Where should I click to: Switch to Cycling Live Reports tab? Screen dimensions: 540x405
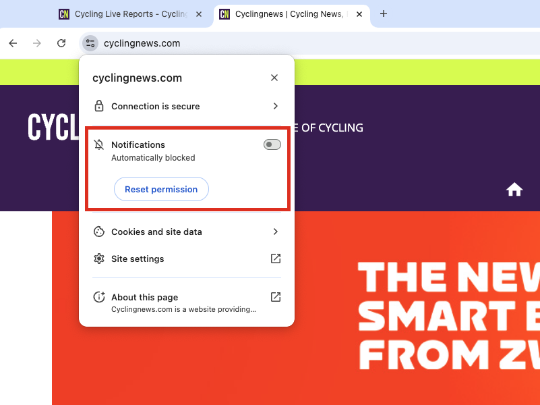click(x=131, y=14)
